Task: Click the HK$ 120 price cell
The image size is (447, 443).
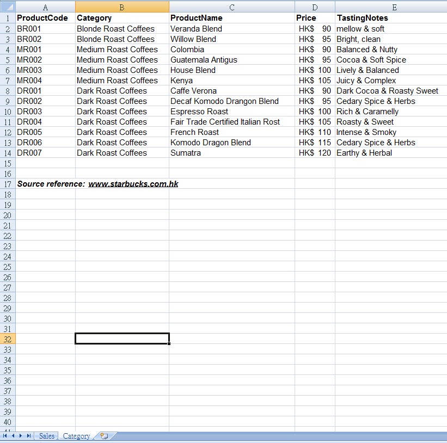Action: tap(315, 153)
